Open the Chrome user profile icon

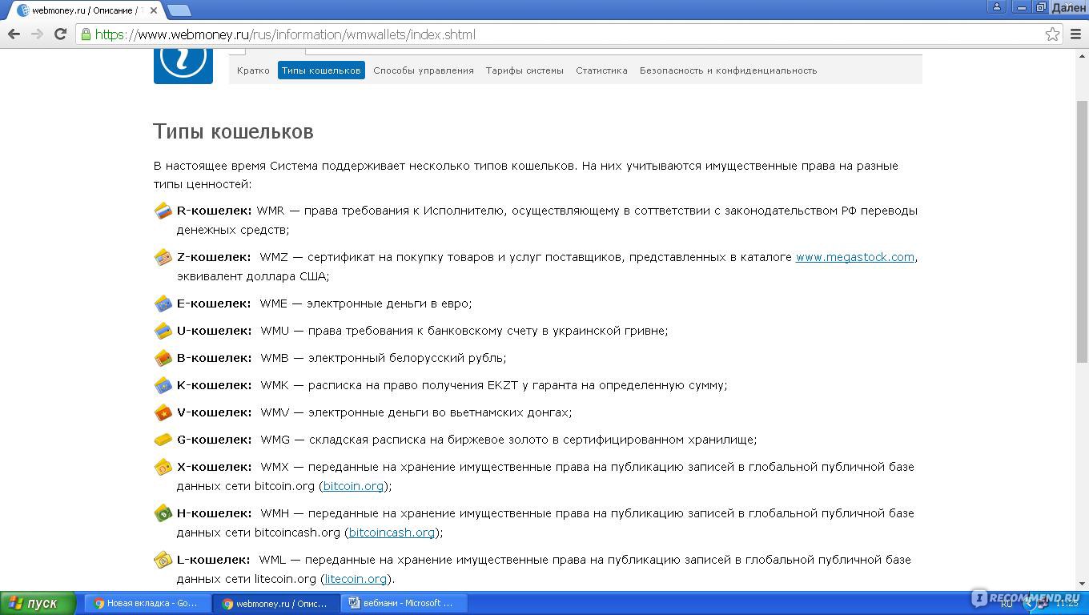point(997,6)
